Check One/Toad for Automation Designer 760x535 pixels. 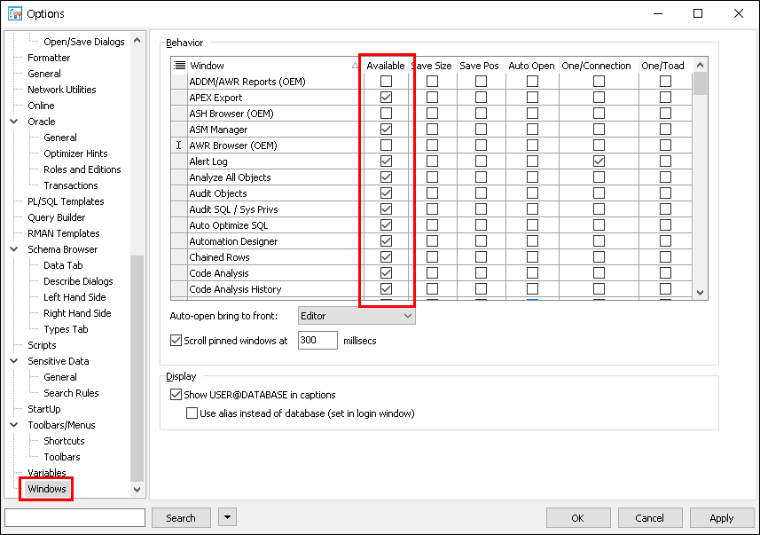pyautogui.click(x=665, y=241)
